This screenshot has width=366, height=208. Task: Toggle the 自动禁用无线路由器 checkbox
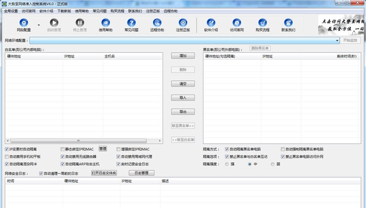tap(63, 157)
